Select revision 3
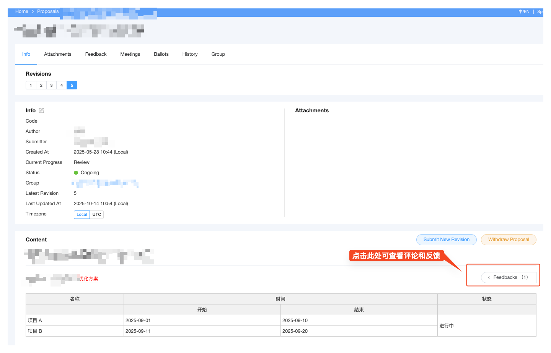Viewport: 551px width, 353px height. [51, 85]
